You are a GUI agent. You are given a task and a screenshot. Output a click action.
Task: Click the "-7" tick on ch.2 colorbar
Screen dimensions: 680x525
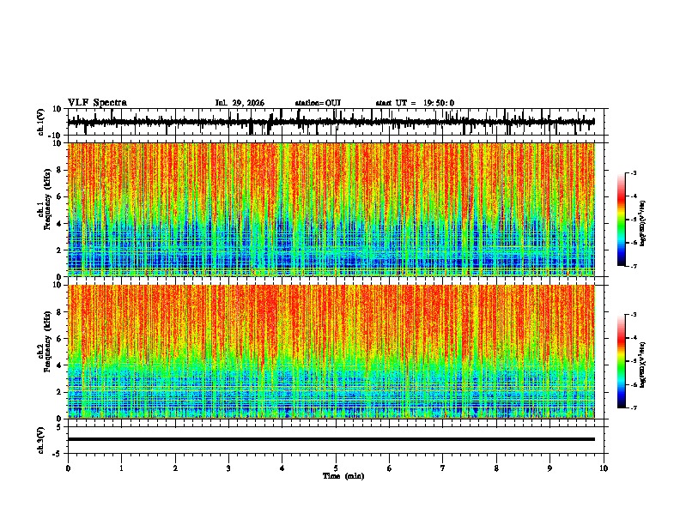coord(634,408)
